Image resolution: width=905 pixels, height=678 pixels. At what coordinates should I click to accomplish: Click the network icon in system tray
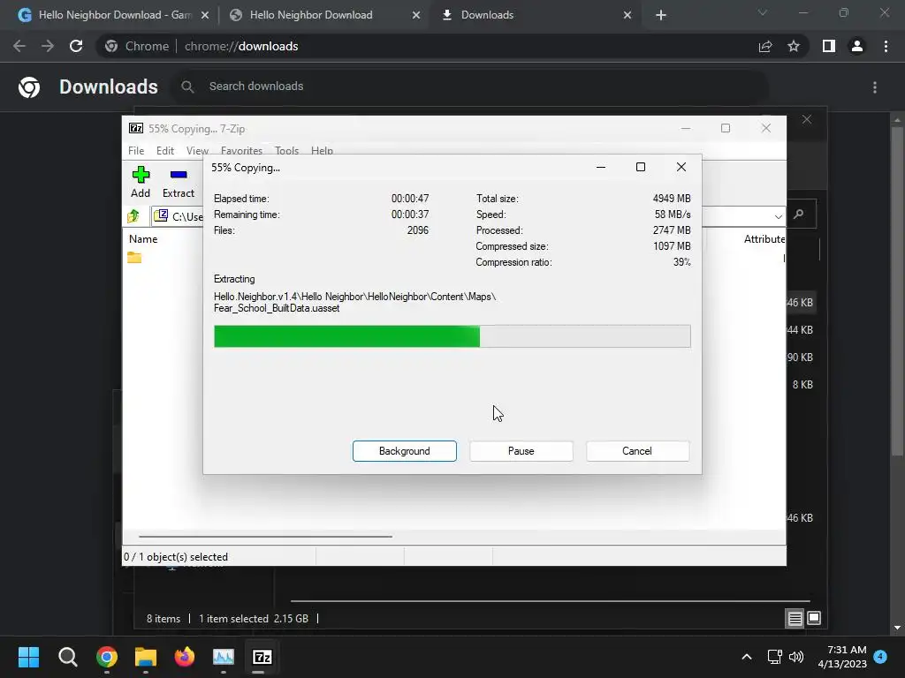click(x=774, y=657)
